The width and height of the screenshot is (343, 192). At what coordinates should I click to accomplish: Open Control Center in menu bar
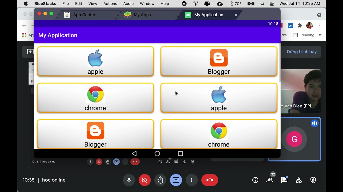tap(272, 3)
